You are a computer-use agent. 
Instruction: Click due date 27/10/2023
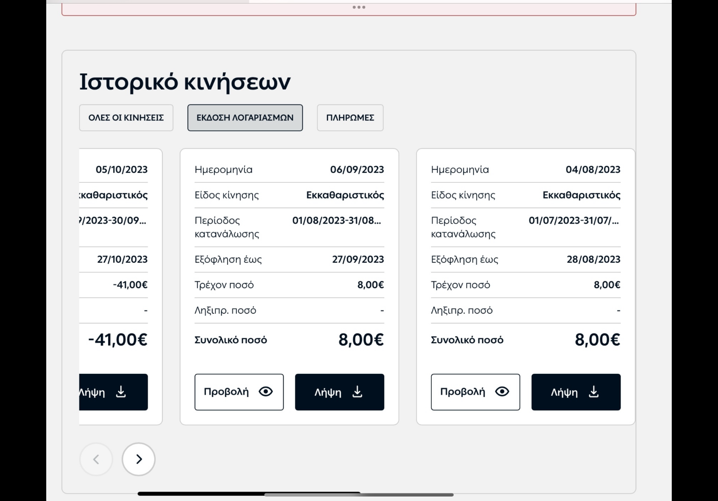[x=123, y=259]
